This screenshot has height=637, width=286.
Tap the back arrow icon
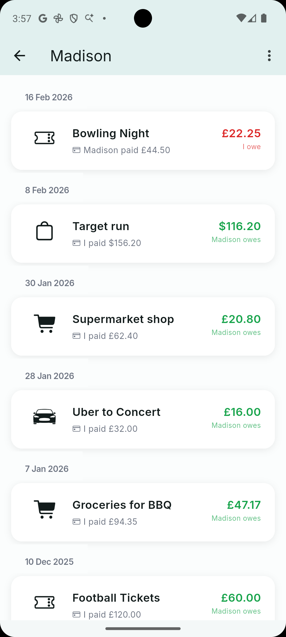tap(19, 56)
